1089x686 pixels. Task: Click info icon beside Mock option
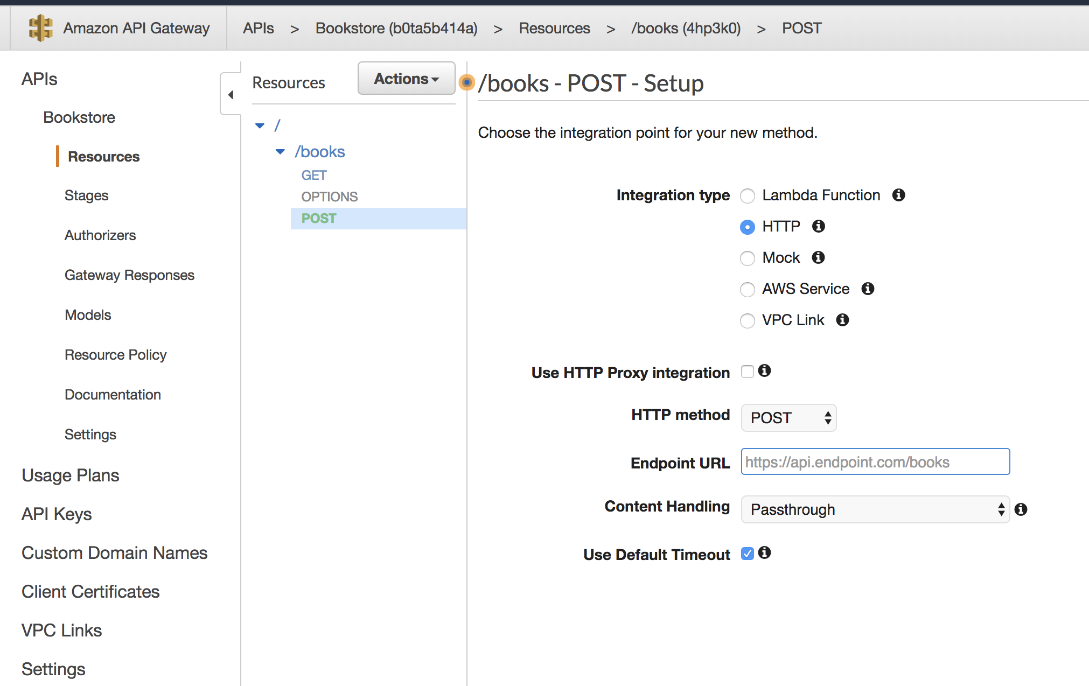(x=818, y=257)
